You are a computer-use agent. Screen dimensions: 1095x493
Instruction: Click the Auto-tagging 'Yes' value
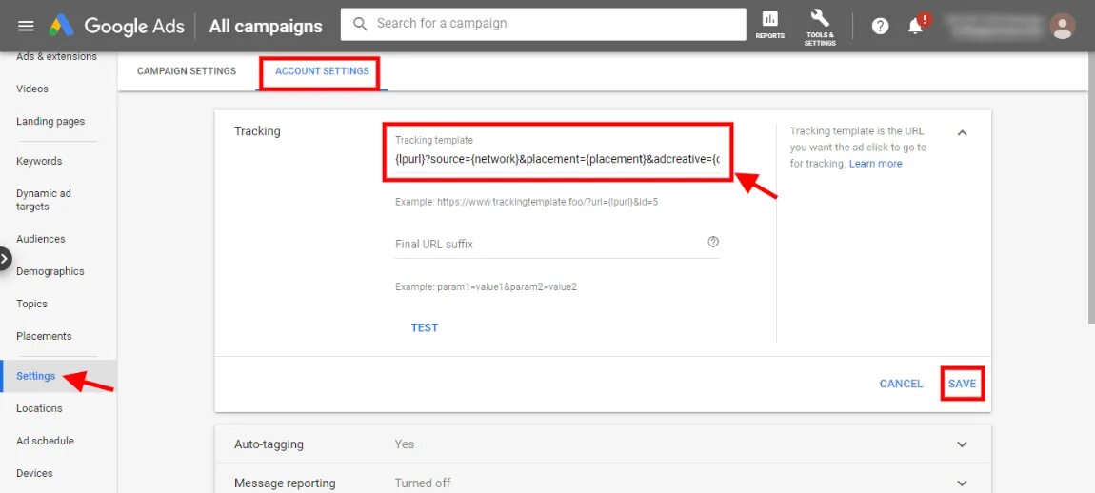click(405, 444)
